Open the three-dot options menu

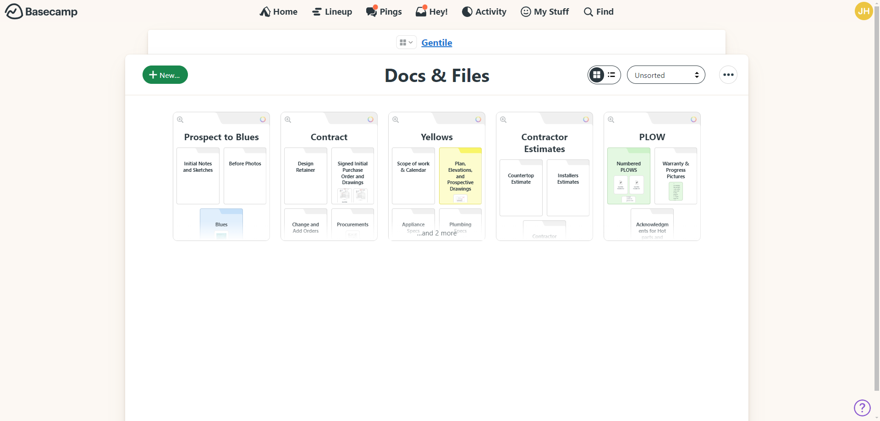[x=728, y=75]
